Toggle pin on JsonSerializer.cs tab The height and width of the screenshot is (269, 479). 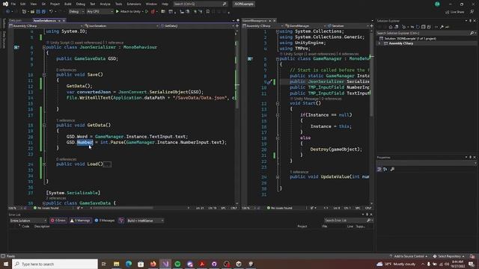pos(59,20)
